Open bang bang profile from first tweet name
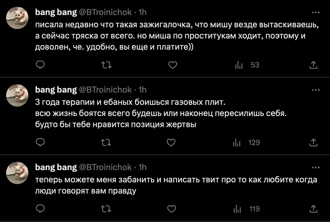This screenshot has width=330, height=222. 56,12
